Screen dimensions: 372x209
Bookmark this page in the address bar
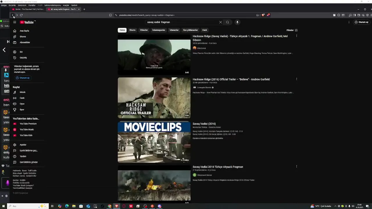point(110,15)
